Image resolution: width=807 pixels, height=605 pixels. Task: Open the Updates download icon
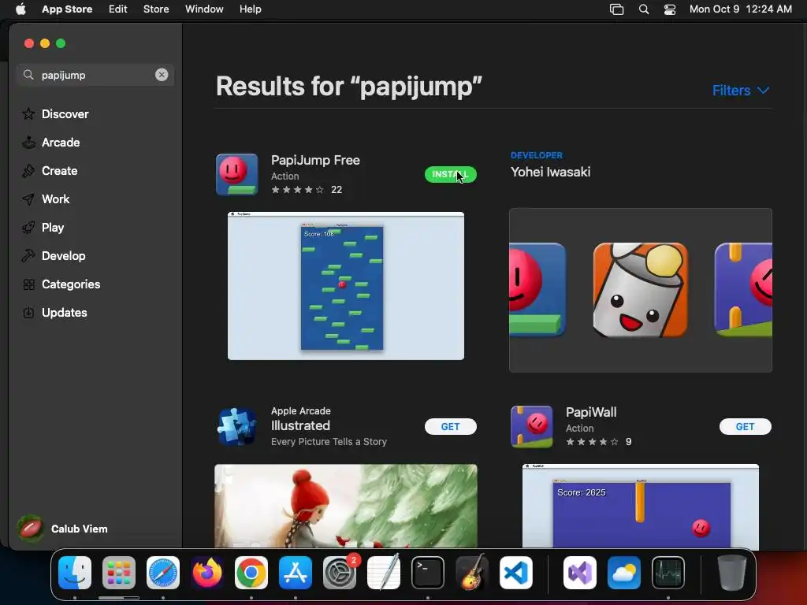tap(29, 312)
